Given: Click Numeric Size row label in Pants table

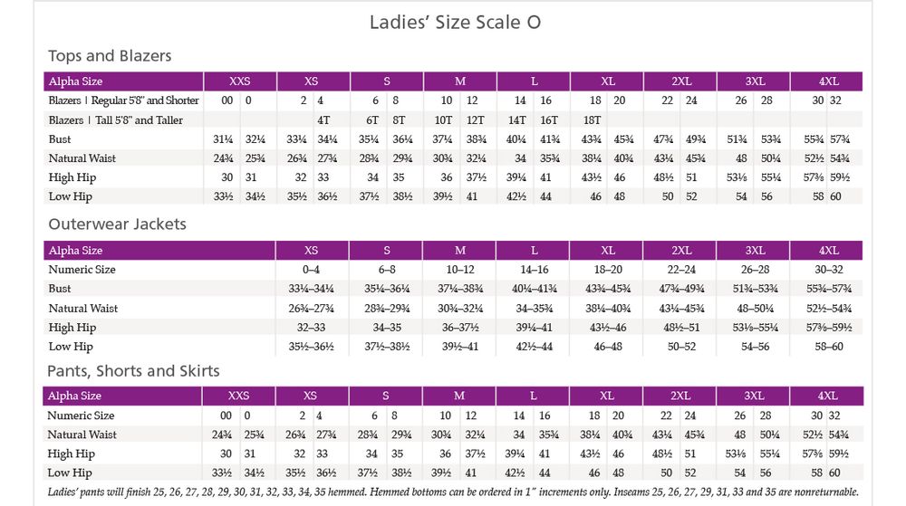Looking at the screenshot, I should coord(82,415).
